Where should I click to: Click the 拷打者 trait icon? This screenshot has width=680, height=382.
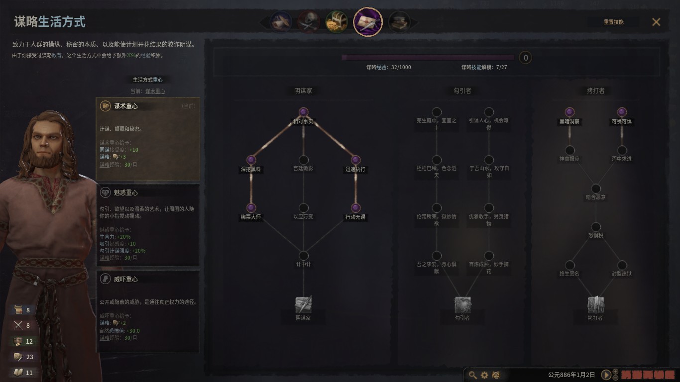click(596, 304)
